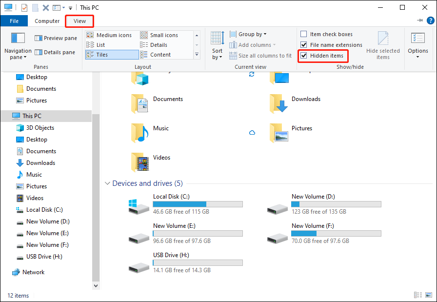Switch to details view using the status bar icon

[x=418, y=295]
